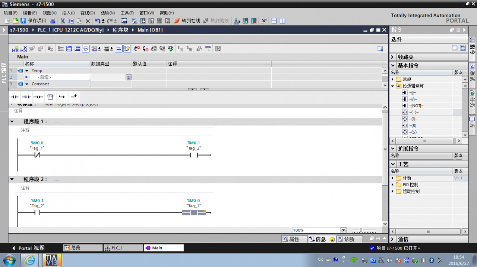Image resolution: width=477 pixels, height=267 pixels.
Task: Select the -|NOT|- invert instruction
Action: 416,106
